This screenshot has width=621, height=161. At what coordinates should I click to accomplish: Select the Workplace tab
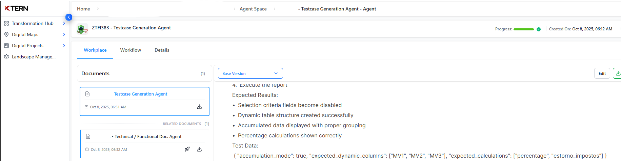pyautogui.click(x=95, y=50)
